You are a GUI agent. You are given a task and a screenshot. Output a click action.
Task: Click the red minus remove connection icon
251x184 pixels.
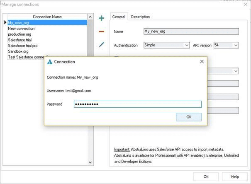point(101,31)
